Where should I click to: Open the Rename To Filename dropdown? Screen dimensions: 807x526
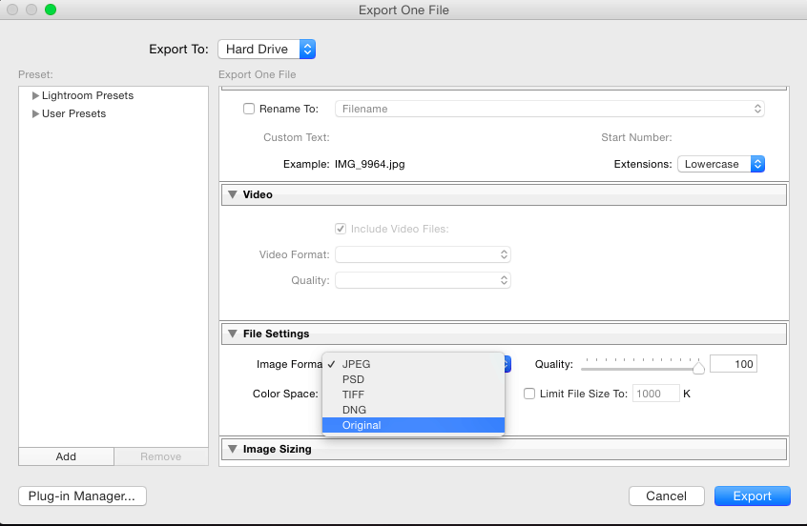[548, 109]
